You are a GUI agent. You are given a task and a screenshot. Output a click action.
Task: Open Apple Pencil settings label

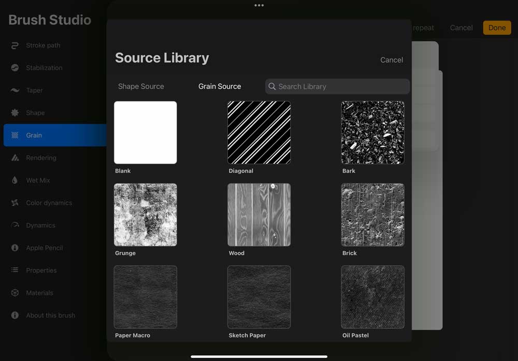[x=45, y=248]
